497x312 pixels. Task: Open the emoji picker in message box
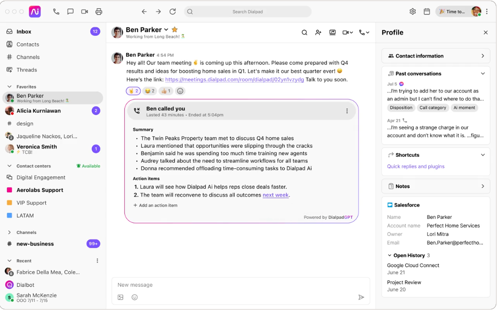tap(135, 297)
